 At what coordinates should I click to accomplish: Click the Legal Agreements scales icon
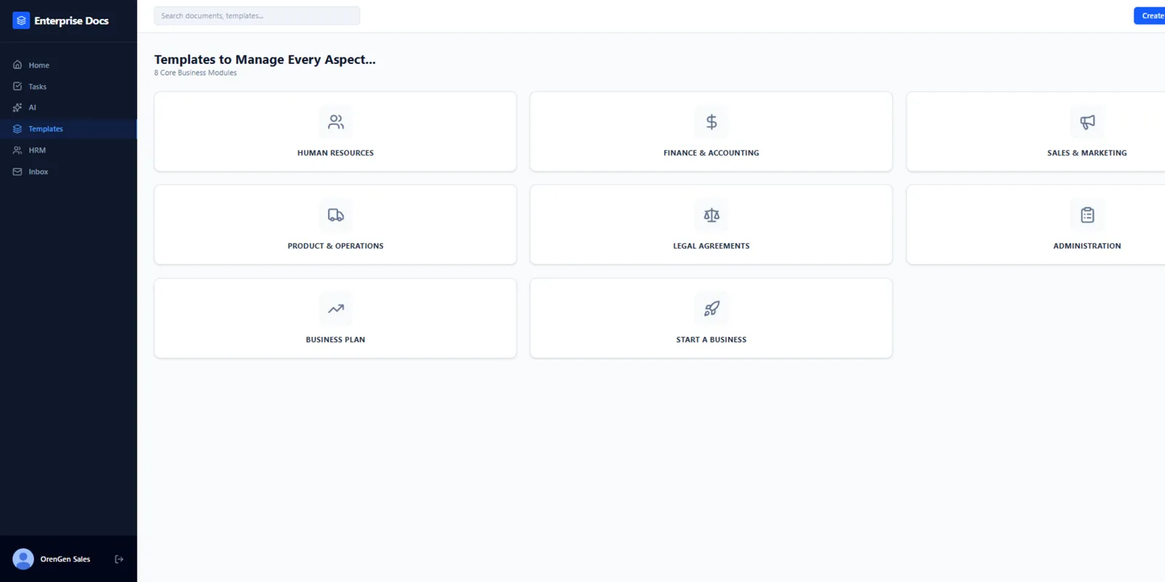[x=711, y=215]
